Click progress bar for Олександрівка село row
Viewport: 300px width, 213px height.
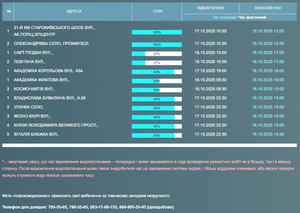pos(157,45)
